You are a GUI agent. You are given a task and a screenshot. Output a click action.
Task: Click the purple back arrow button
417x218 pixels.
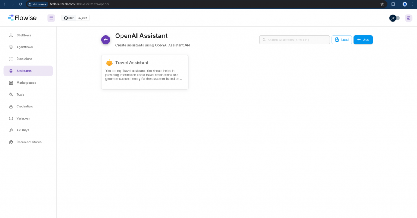pos(105,39)
